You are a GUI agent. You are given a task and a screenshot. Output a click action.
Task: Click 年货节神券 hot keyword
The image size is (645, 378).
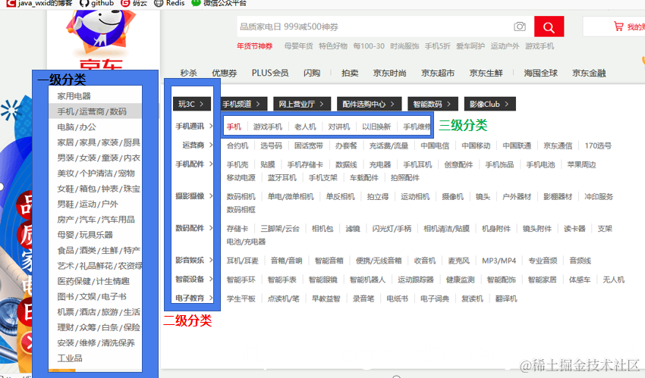coord(255,46)
